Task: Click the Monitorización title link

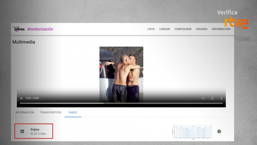Action: point(40,29)
